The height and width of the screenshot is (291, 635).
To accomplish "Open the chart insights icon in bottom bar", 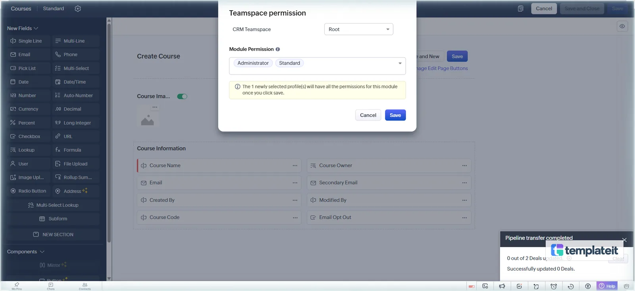I will pyautogui.click(x=519, y=286).
